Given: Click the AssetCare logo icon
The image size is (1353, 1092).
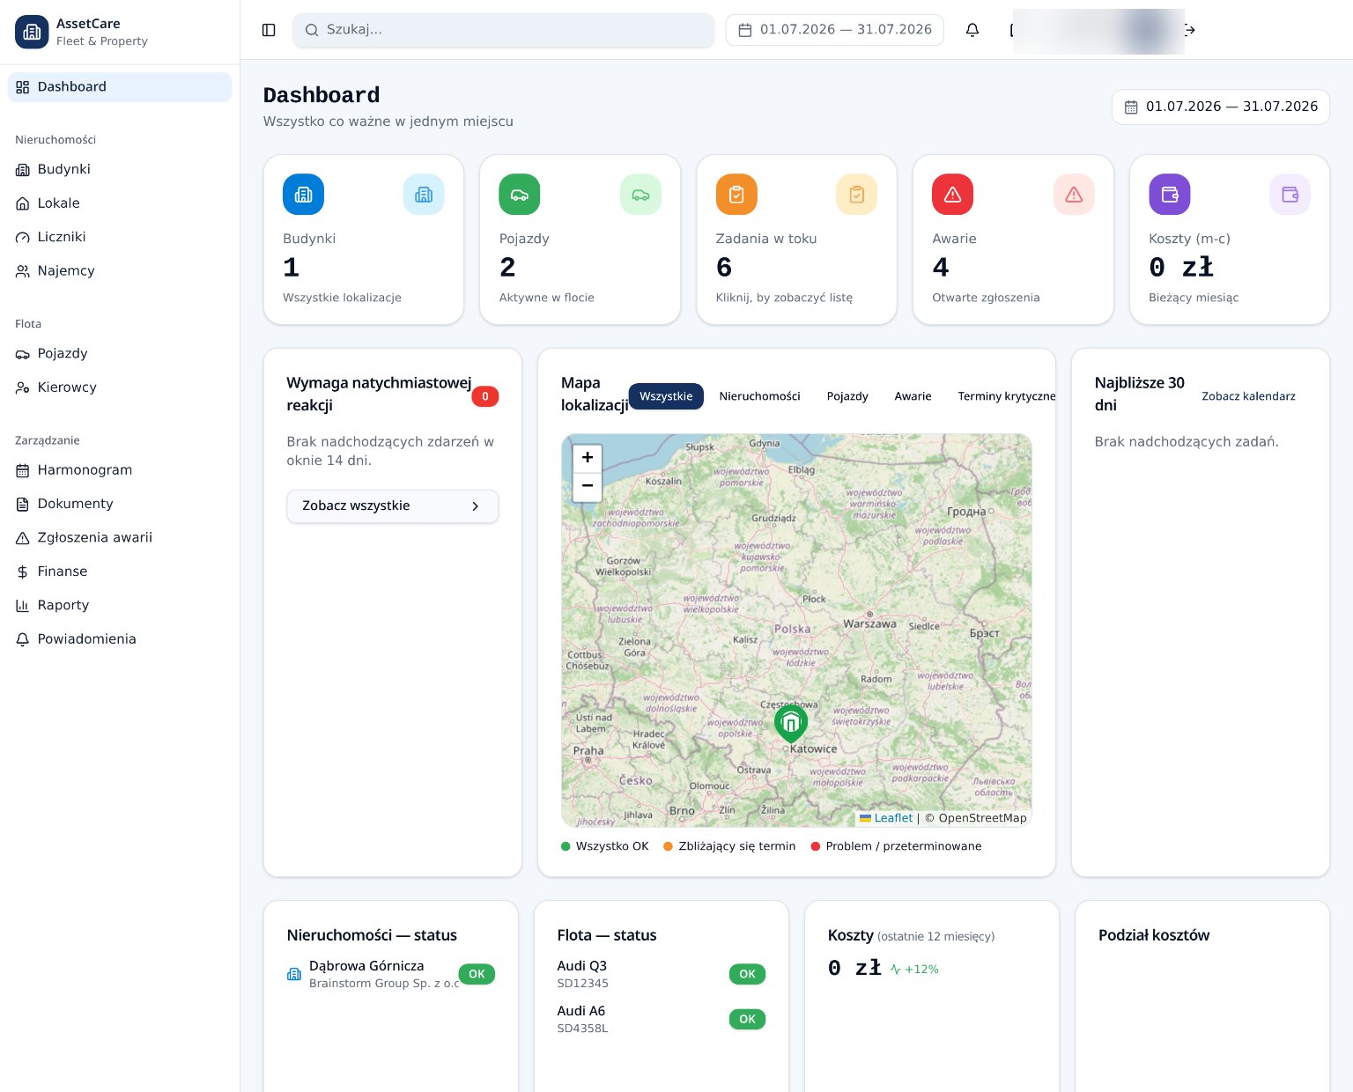Looking at the screenshot, I should click(32, 32).
